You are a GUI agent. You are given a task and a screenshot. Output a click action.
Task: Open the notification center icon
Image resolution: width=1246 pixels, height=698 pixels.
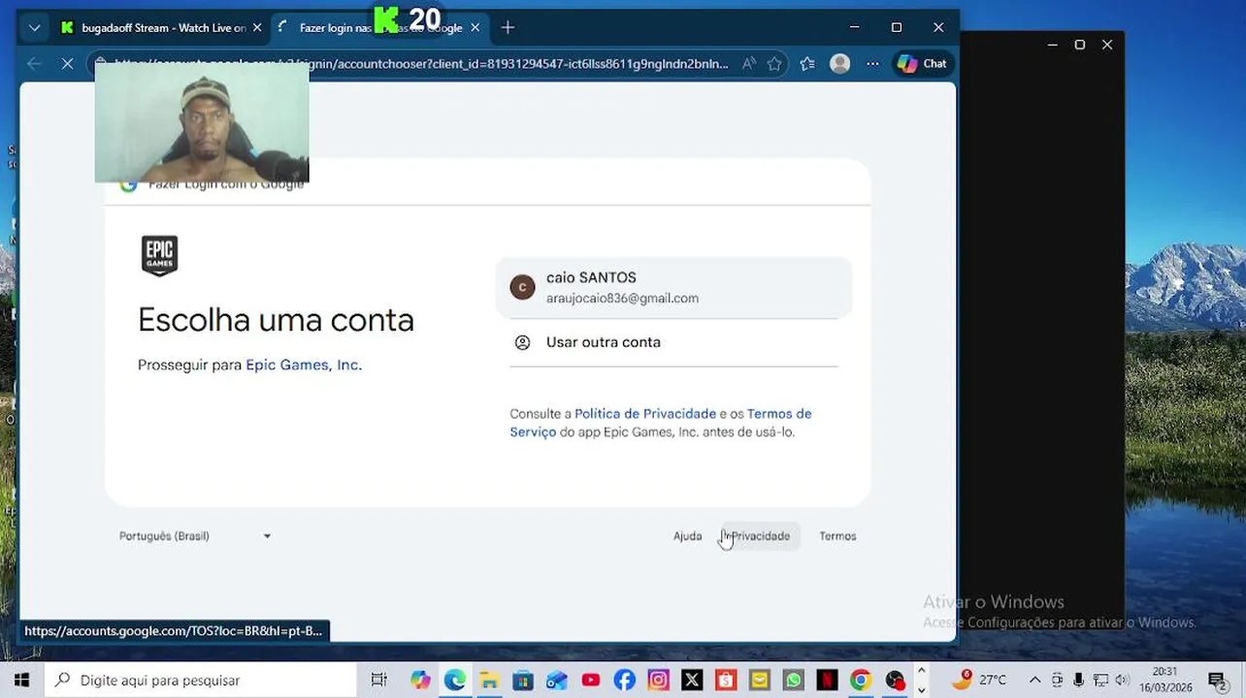[x=1217, y=681]
